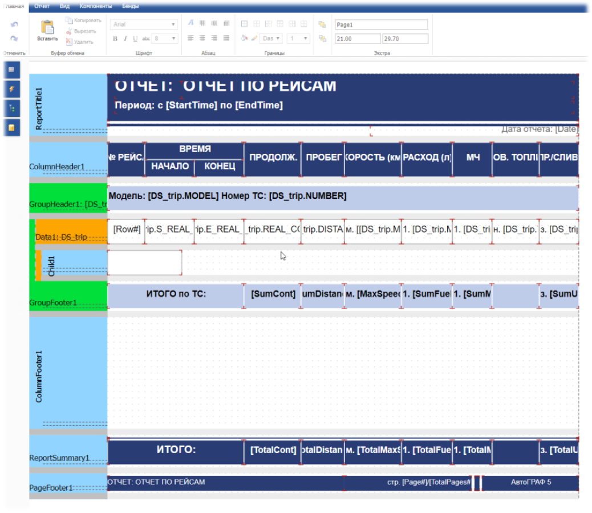Screen dimensions: 592x513
Task: Click the Удалить delete button
Action: point(80,42)
